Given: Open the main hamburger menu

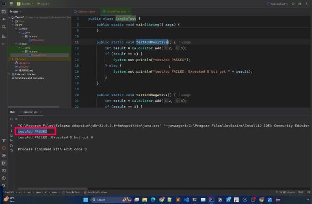Looking at the screenshot, I should point(11,4).
